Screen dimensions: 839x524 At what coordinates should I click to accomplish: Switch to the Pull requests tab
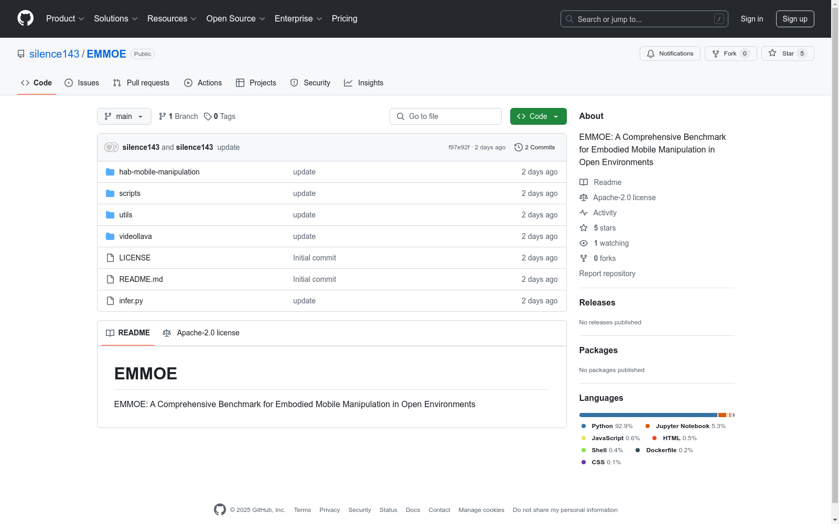tap(141, 83)
